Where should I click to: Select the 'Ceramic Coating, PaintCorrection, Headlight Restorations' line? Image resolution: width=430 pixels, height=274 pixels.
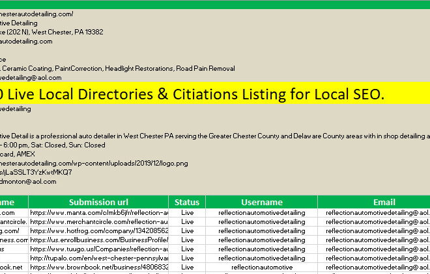point(117,68)
